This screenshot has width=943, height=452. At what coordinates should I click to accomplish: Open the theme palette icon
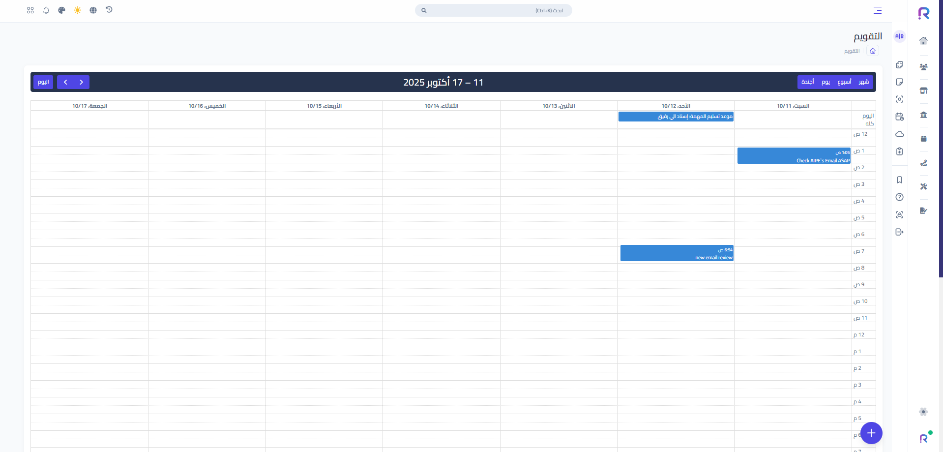tap(61, 10)
